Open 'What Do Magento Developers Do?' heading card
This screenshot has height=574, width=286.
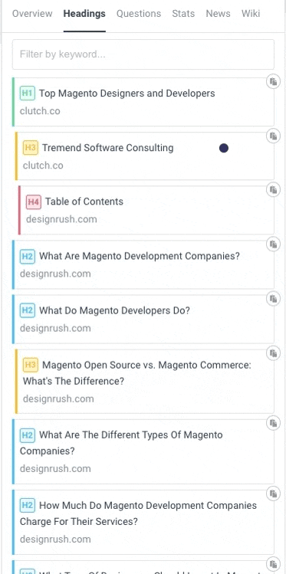coord(143,320)
